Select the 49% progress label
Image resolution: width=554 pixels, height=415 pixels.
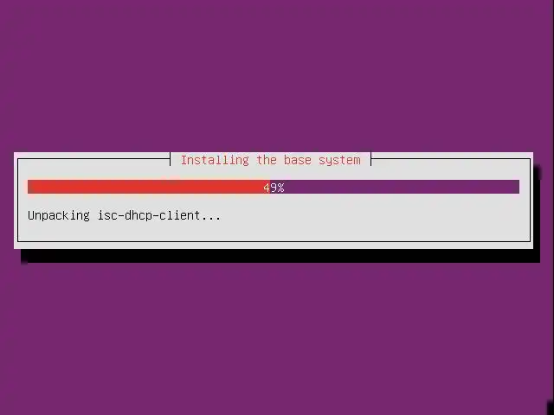click(274, 188)
